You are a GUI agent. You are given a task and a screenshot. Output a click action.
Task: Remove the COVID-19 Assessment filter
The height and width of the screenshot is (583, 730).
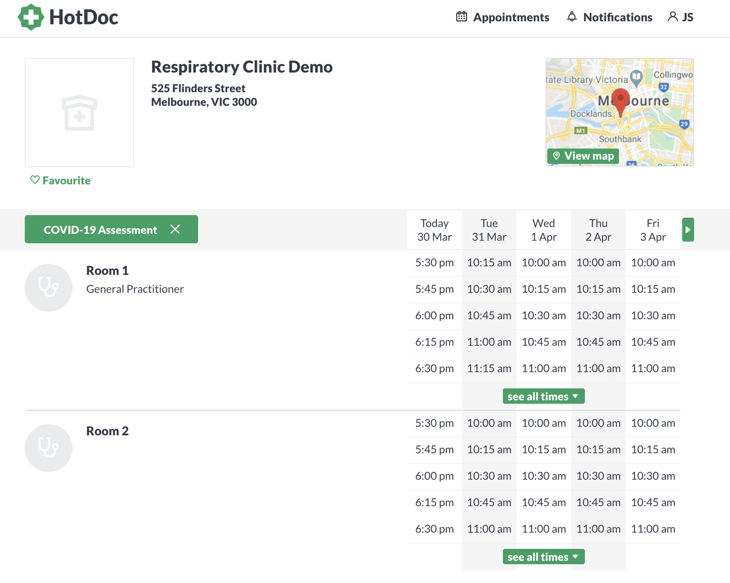tap(175, 229)
